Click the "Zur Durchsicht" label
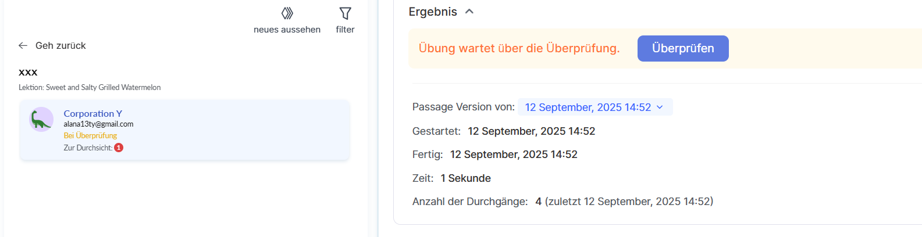The width and height of the screenshot is (922, 237). point(88,148)
